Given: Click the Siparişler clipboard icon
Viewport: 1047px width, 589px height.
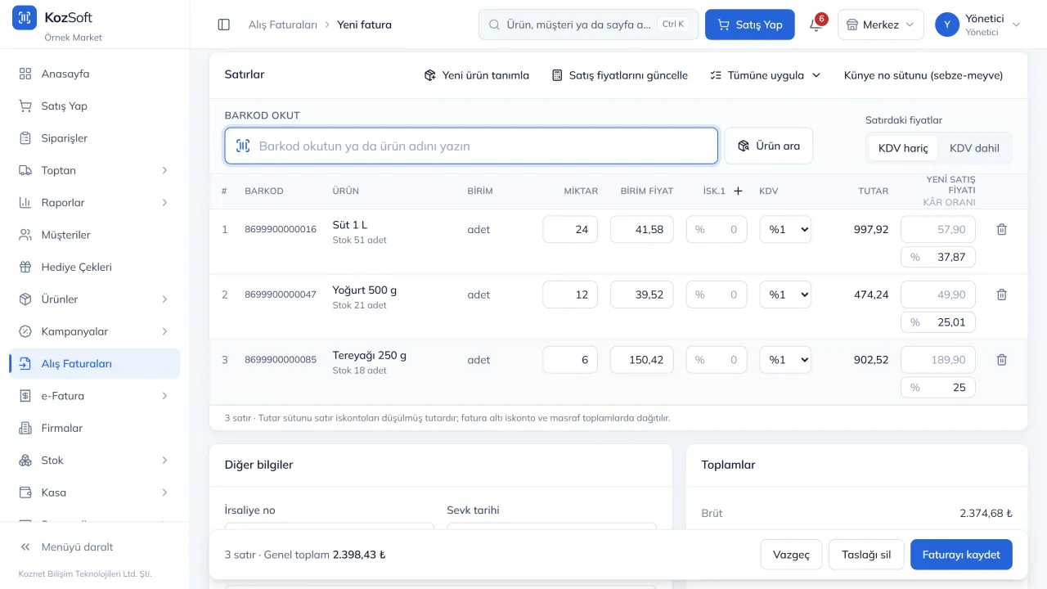Looking at the screenshot, I should coord(25,138).
